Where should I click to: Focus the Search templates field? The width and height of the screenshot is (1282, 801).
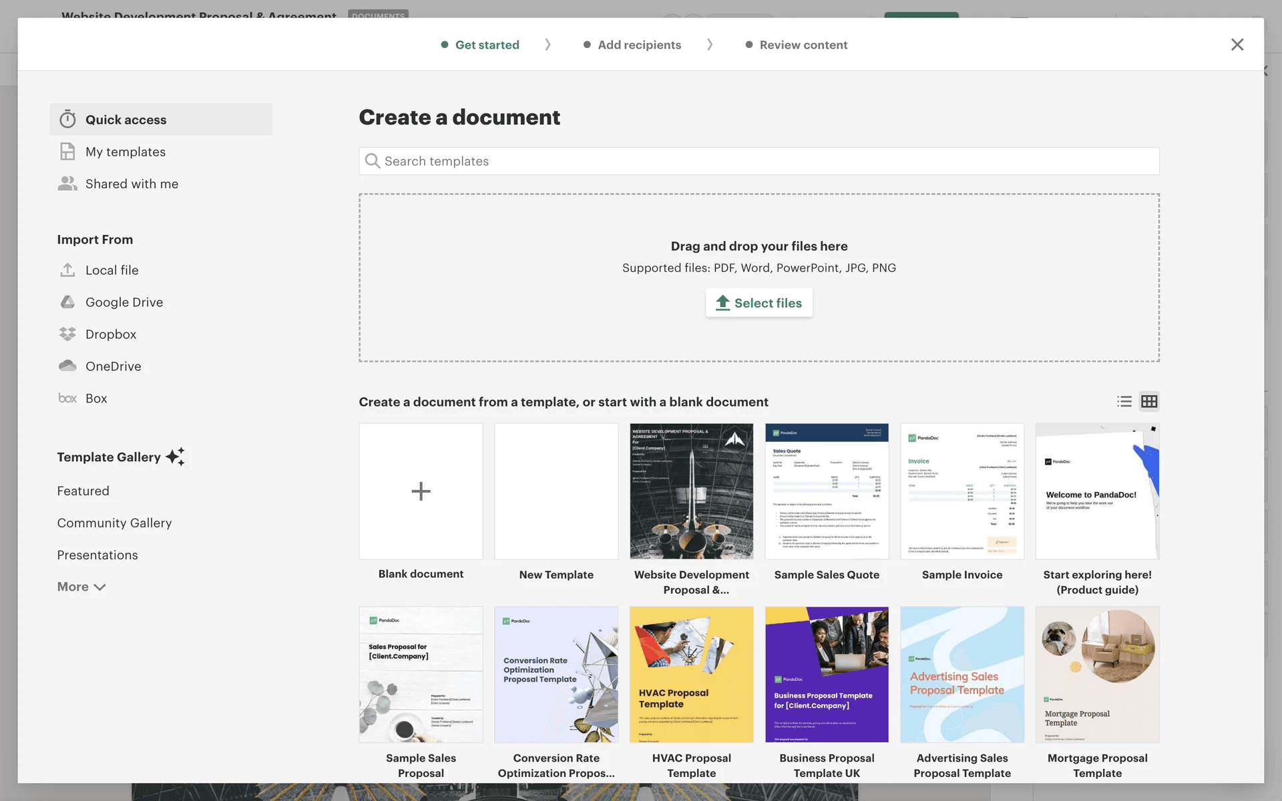coord(759,161)
